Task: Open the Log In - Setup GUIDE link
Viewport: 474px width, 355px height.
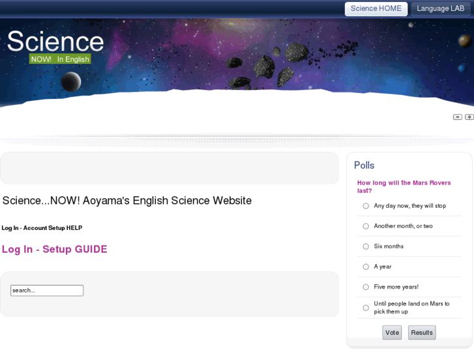Action: [x=55, y=249]
